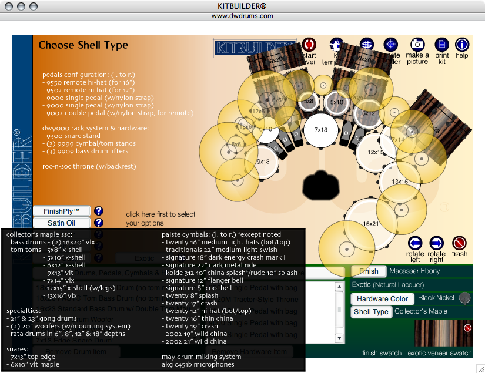Select the 7x13 snare drum
Image resolution: width=485 pixels, height=373 pixels.
pyautogui.click(x=320, y=130)
